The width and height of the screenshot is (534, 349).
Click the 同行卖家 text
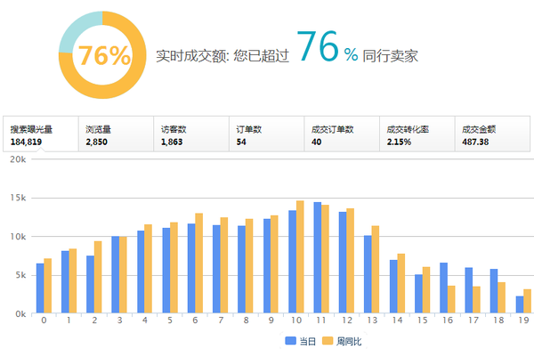391,56
